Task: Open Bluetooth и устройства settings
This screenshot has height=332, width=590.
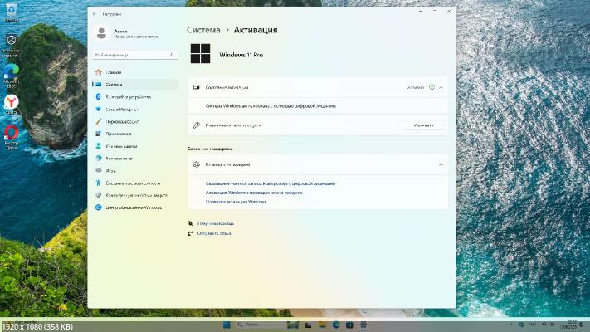Action: [x=135, y=97]
